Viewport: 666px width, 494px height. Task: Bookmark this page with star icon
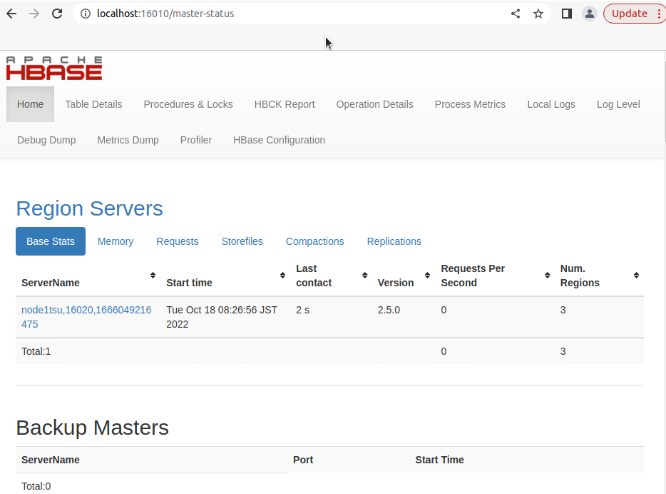click(538, 14)
